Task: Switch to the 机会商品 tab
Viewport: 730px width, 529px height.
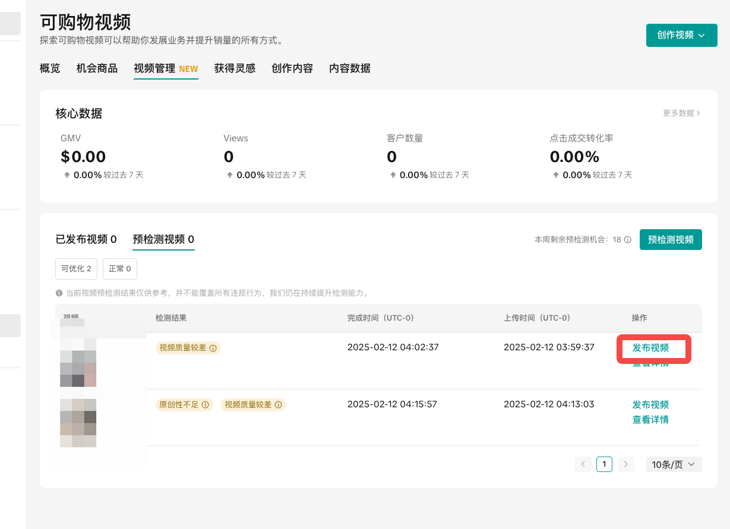Action: point(97,68)
